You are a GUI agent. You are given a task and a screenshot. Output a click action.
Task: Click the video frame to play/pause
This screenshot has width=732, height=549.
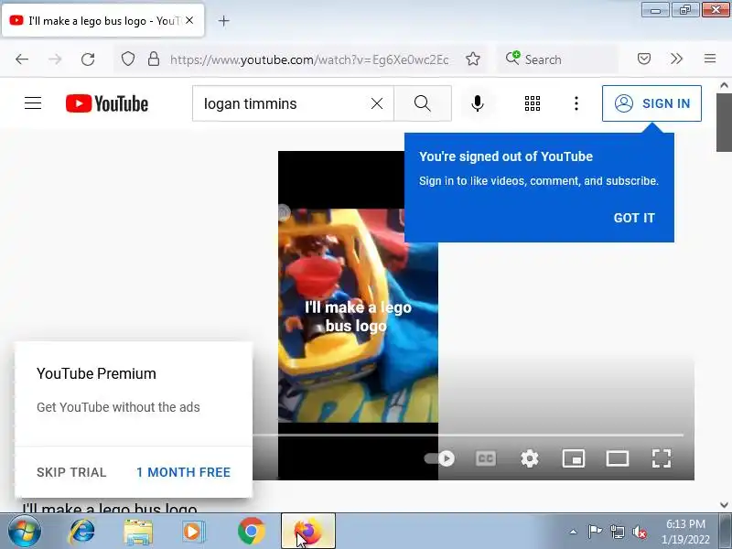358,315
